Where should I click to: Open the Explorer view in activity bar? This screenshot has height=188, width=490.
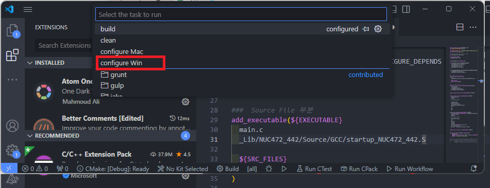point(12,30)
